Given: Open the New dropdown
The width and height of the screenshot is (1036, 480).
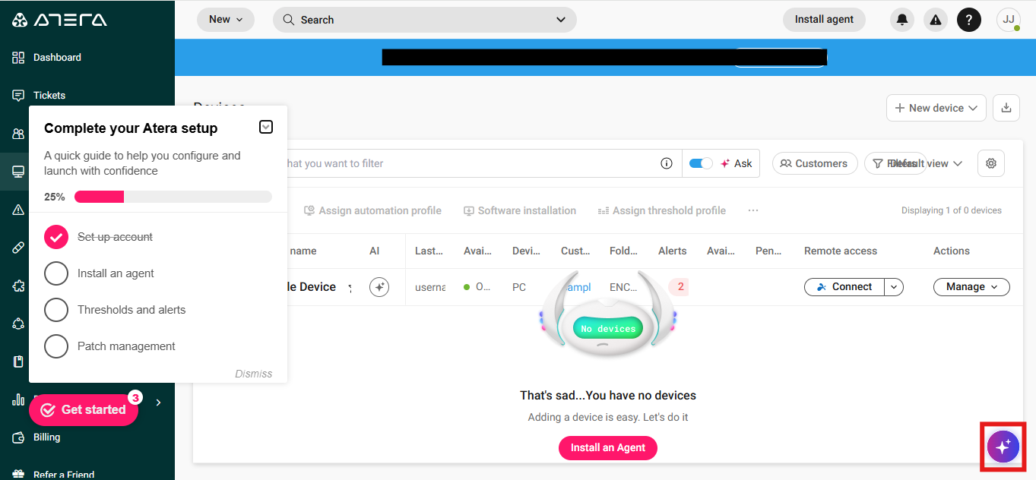Looking at the screenshot, I should coord(226,20).
